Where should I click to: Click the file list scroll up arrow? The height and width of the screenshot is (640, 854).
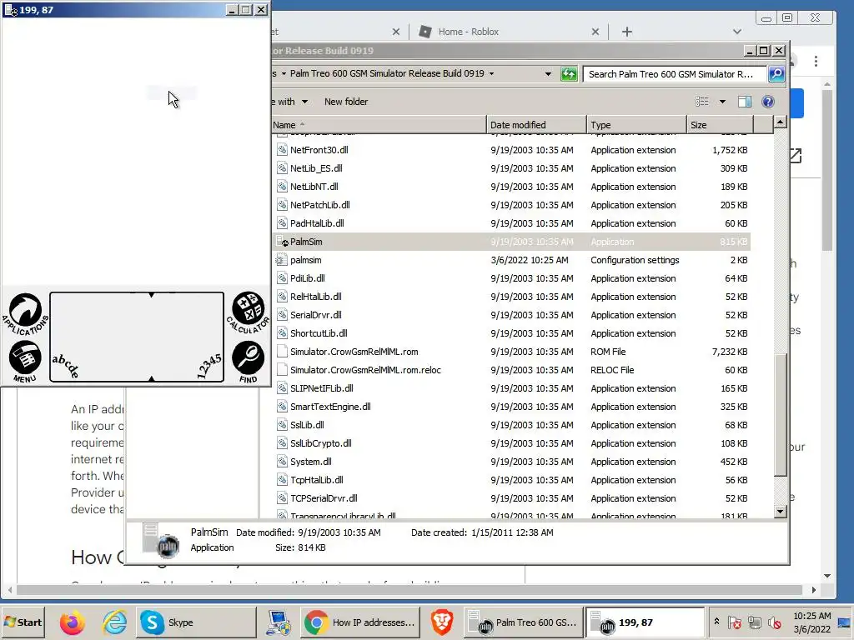coord(780,122)
